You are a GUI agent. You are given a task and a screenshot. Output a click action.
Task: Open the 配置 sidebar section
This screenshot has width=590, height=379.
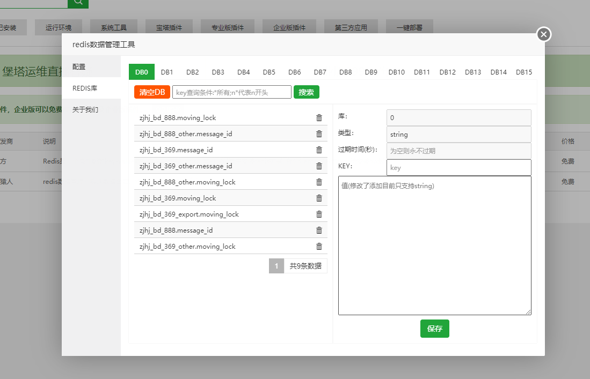[x=79, y=67]
